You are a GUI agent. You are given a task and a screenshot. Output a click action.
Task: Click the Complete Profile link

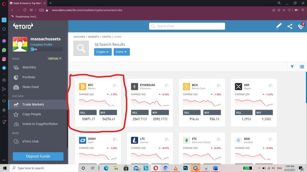pyautogui.click(x=41, y=44)
